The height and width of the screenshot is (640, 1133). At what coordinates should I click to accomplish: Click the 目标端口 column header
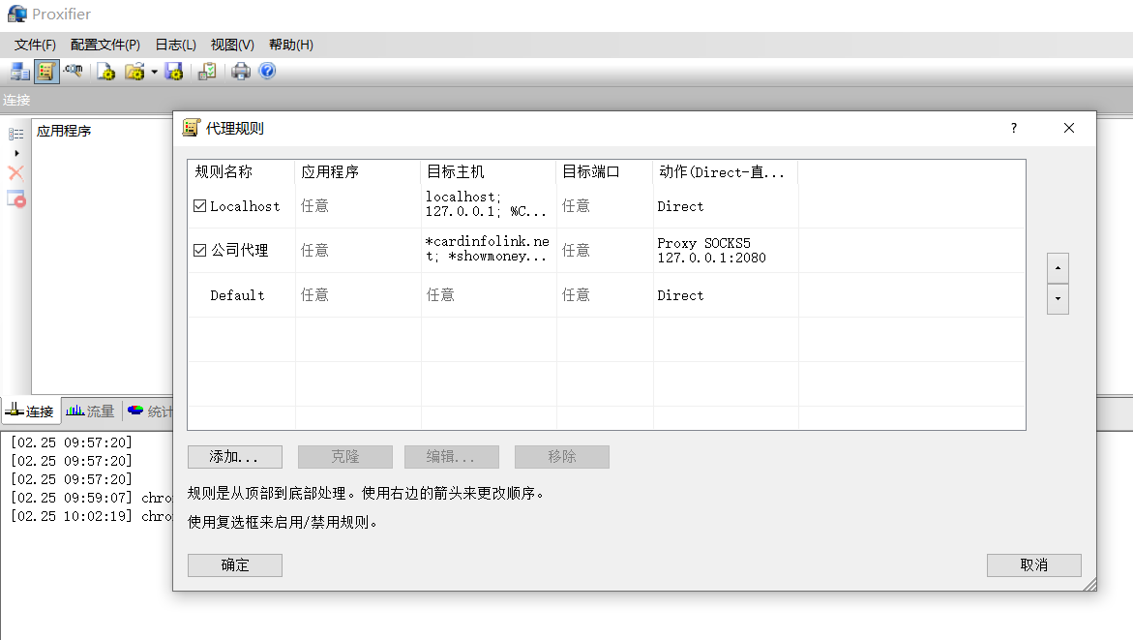click(605, 172)
